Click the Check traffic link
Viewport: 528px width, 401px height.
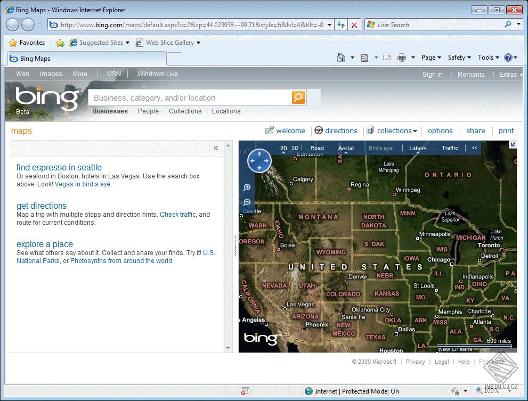(177, 214)
